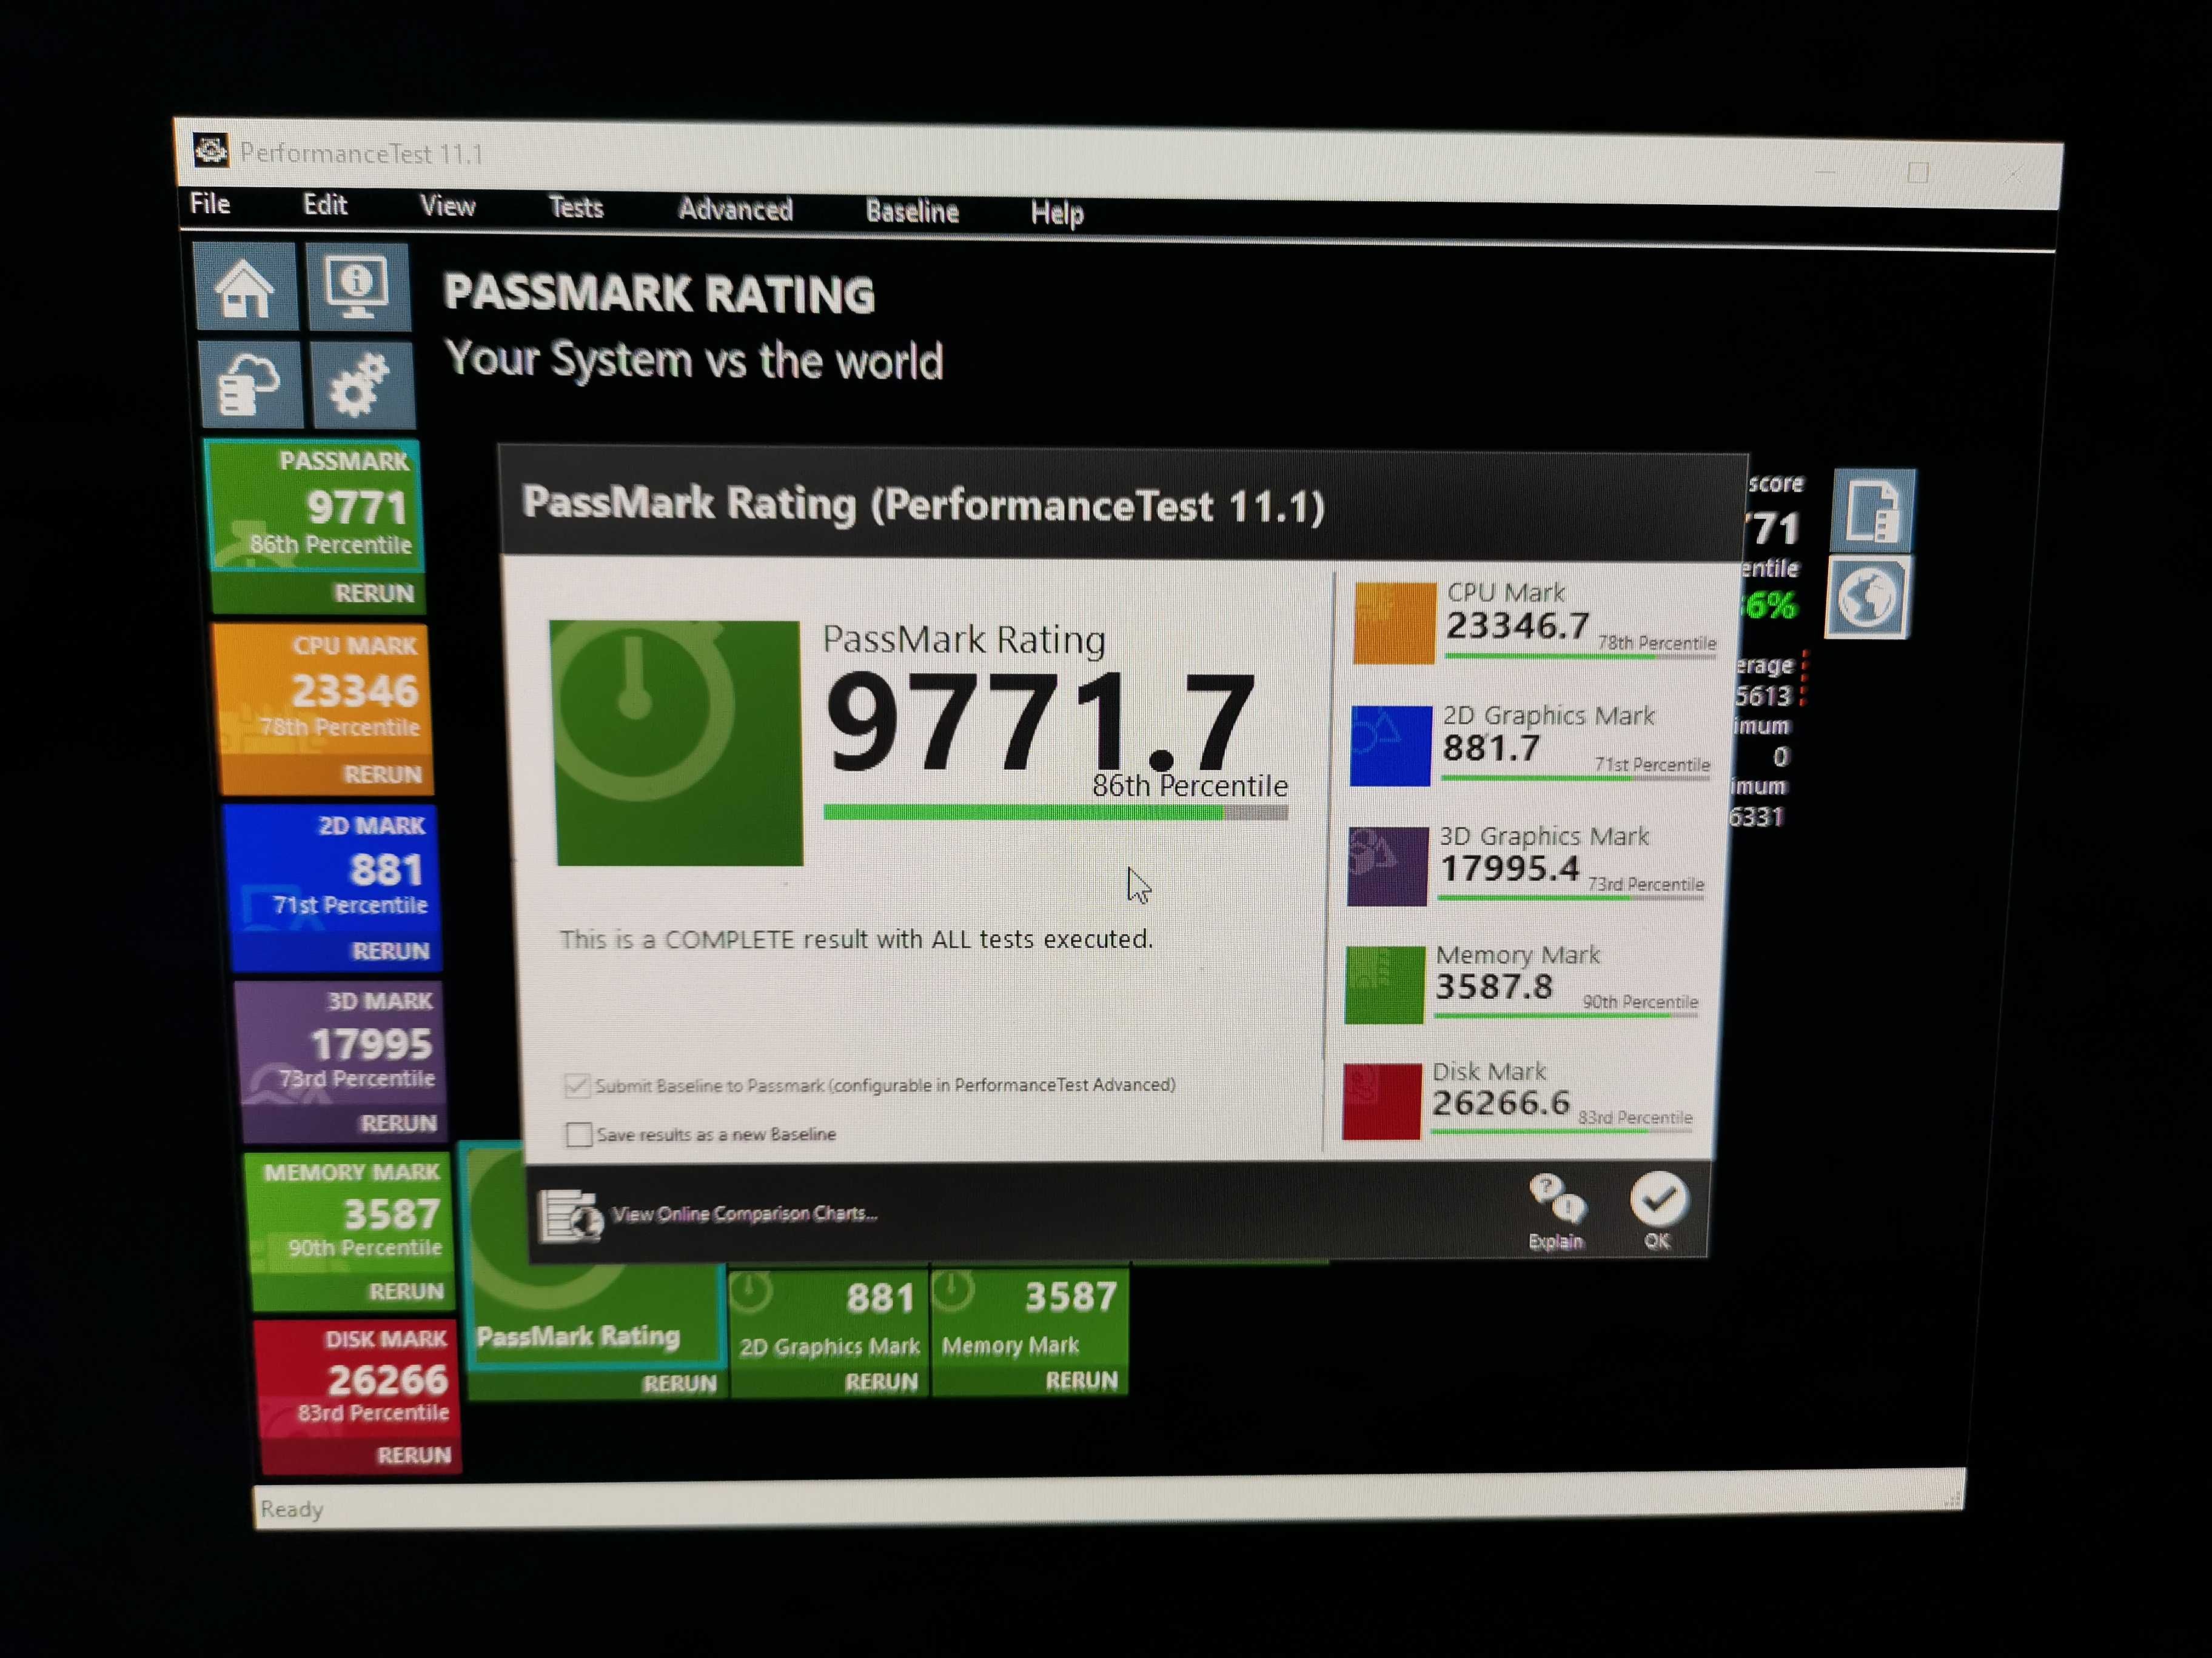Image resolution: width=2212 pixels, height=1658 pixels.
Task: Click View Online Comparison Charts link
Action: click(744, 1213)
